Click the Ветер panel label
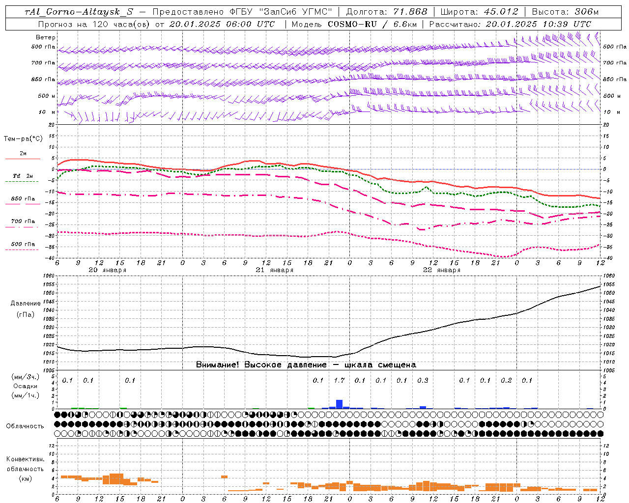 coord(46,37)
